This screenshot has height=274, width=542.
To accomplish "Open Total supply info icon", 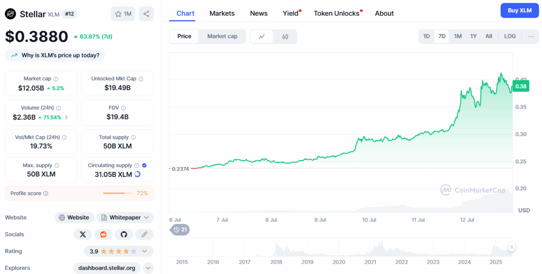I will pos(133,137).
